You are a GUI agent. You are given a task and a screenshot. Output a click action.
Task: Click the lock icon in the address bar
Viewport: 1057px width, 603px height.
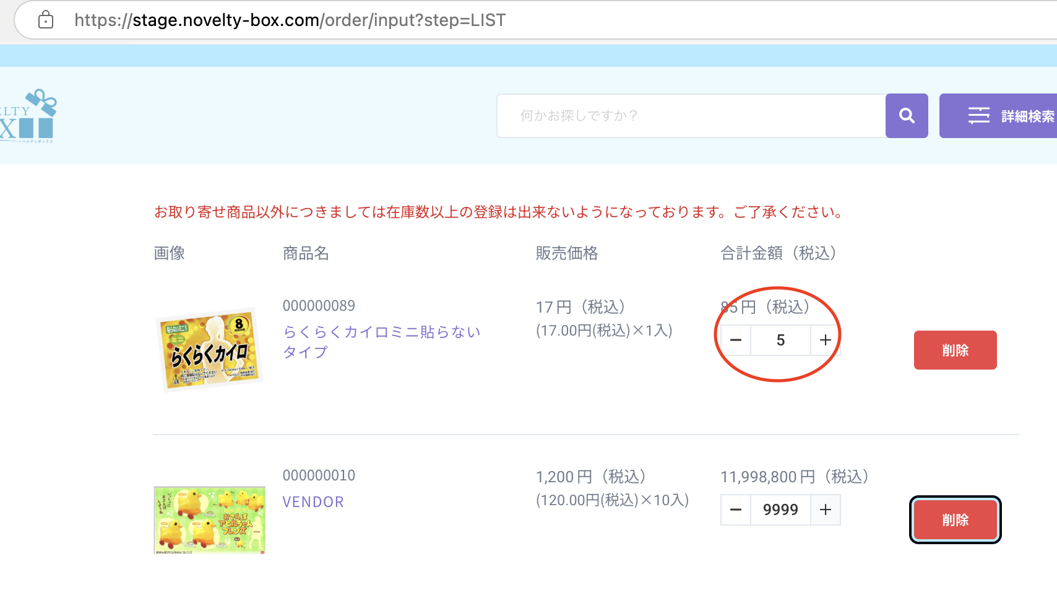(x=46, y=20)
